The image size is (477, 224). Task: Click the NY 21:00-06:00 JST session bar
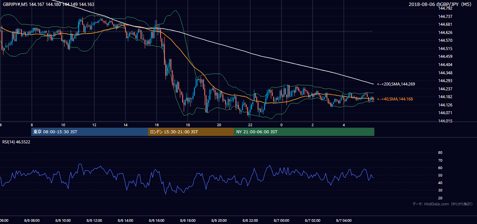click(x=304, y=132)
